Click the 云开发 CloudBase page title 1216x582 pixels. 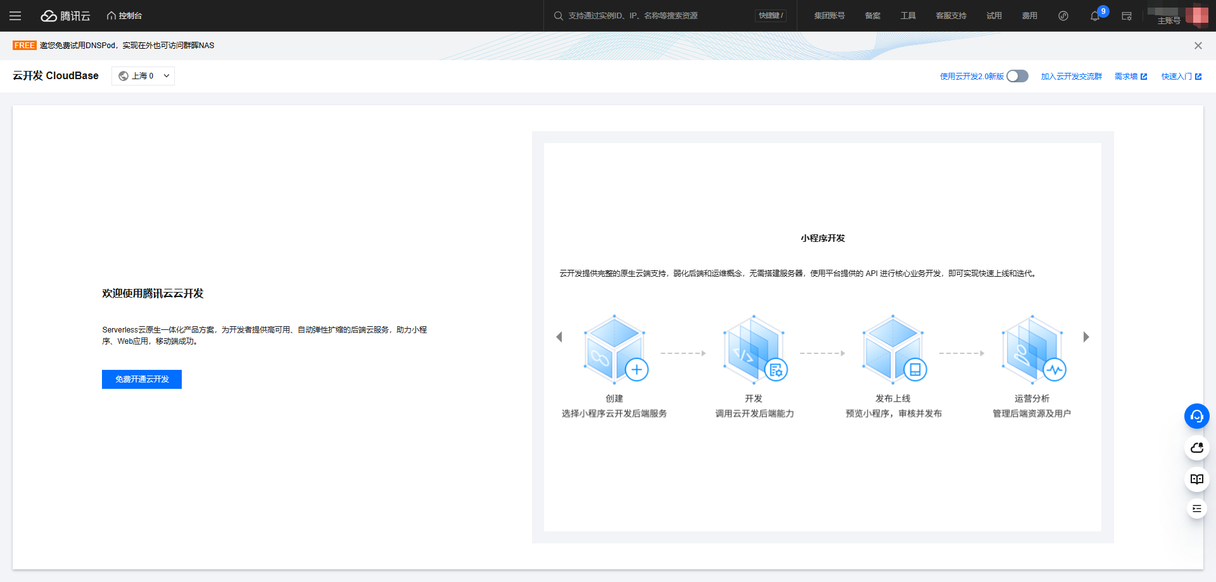click(x=56, y=76)
